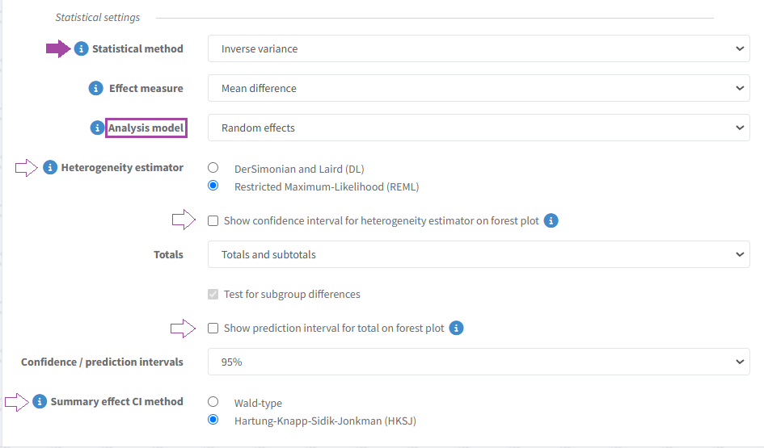The height and width of the screenshot is (448, 764).
Task: Click the Analysis model label
Action: (146, 128)
